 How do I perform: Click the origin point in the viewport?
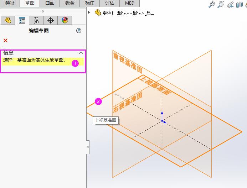click(162, 121)
